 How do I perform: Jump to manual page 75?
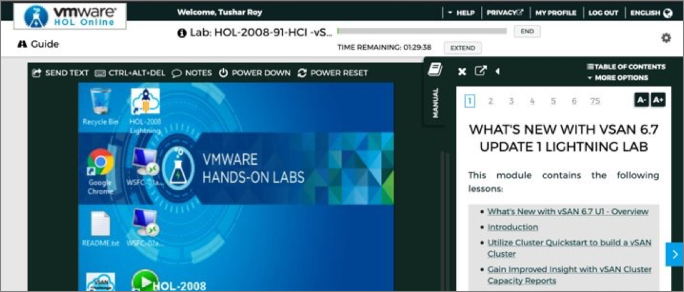click(x=595, y=101)
